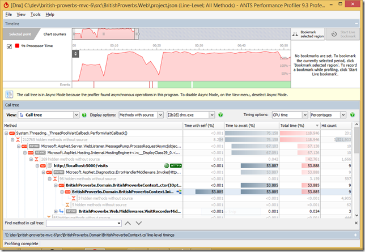The height and width of the screenshot is (252, 365).
Task: Open the File menu
Action: coord(9,14)
